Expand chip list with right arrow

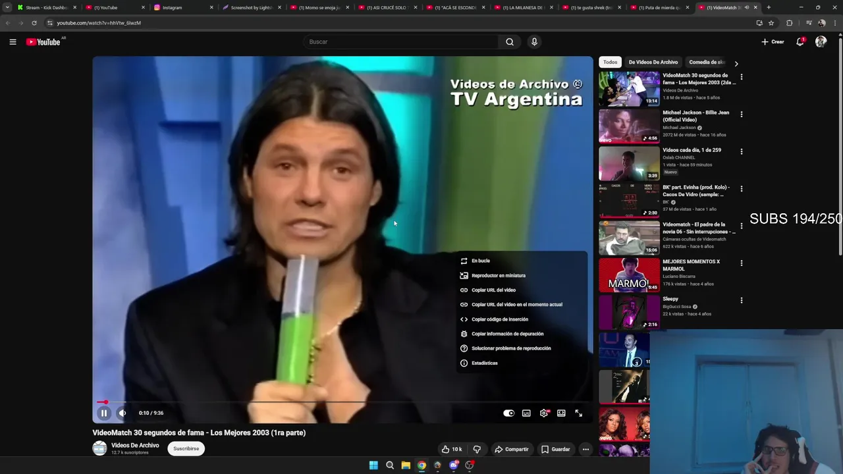click(x=736, y=63)
